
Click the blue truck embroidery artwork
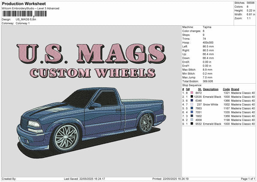point(92,122)
